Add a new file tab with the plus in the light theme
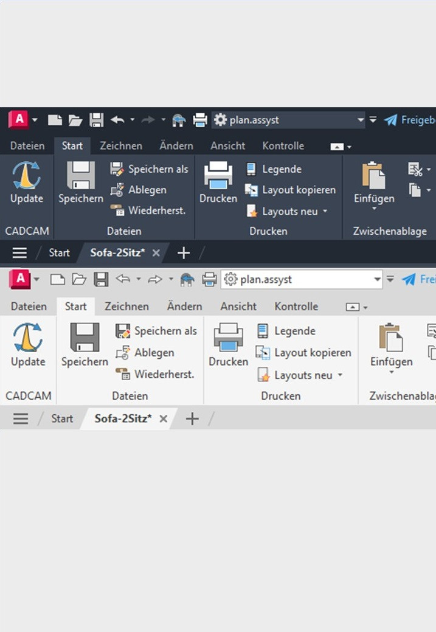The height and width of the screenshot is (632, 436). (x=192, y=418)
